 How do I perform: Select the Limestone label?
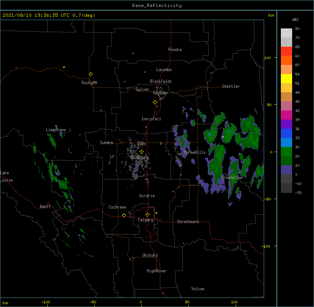56,130
